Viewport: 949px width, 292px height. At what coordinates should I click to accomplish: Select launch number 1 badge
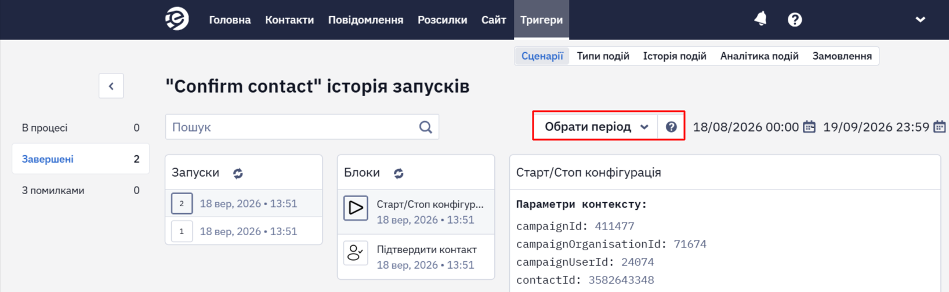pyautogui.click(x=182, y=231)
